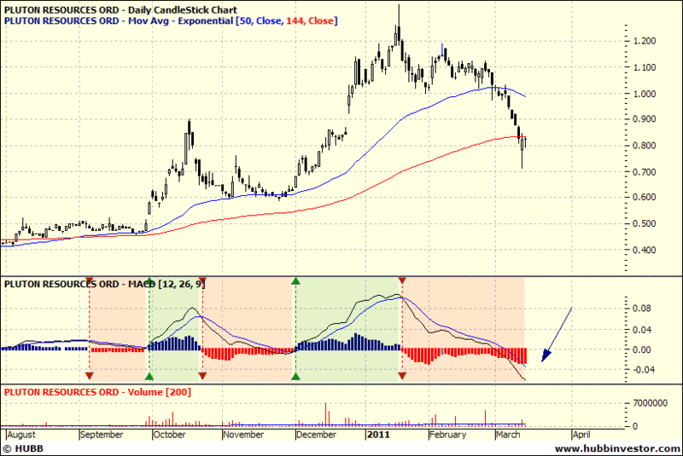Click the green buy triangle below MACD panel before October

149,376
